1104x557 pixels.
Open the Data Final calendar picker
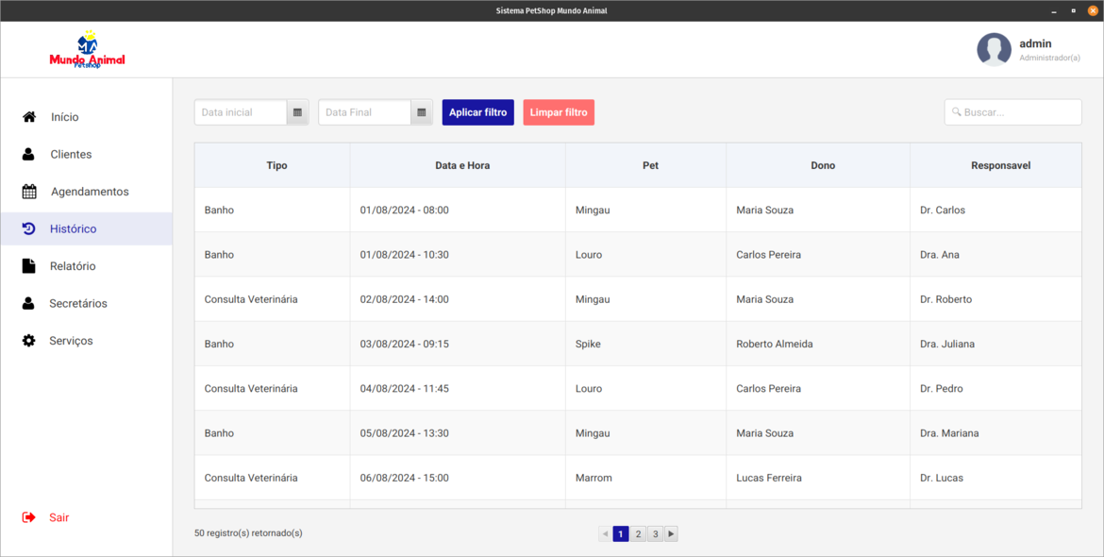422,112
